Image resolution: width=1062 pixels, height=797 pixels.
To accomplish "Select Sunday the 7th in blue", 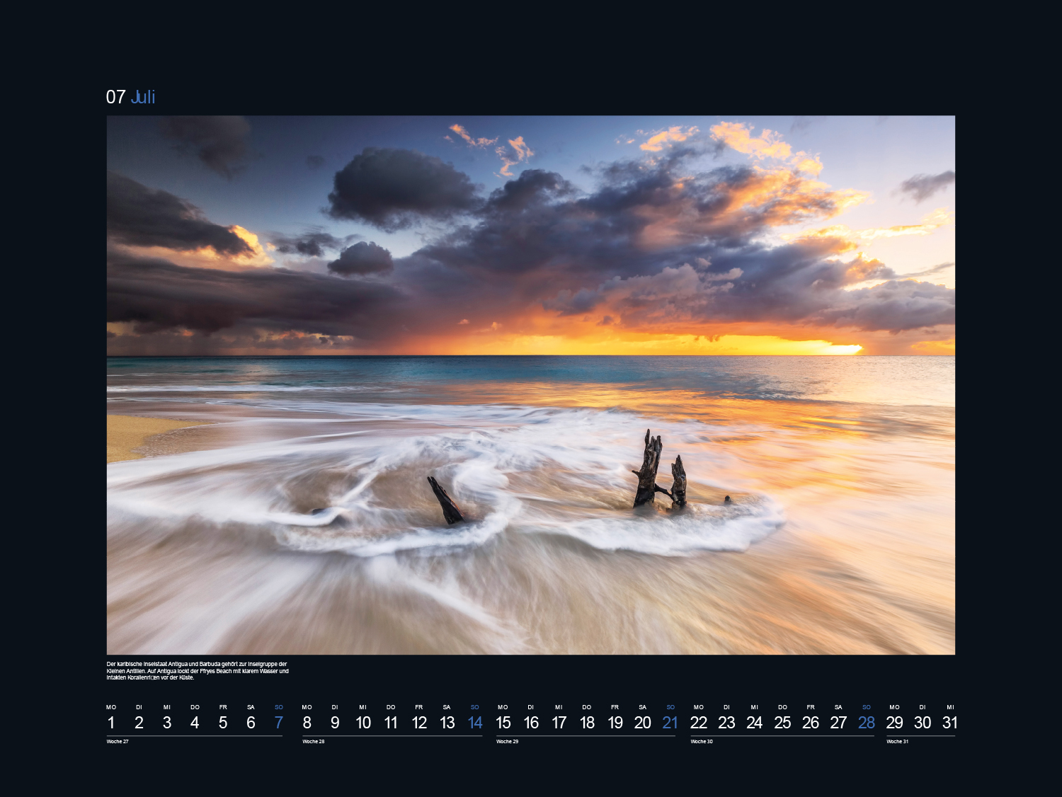I will [278, 723].
